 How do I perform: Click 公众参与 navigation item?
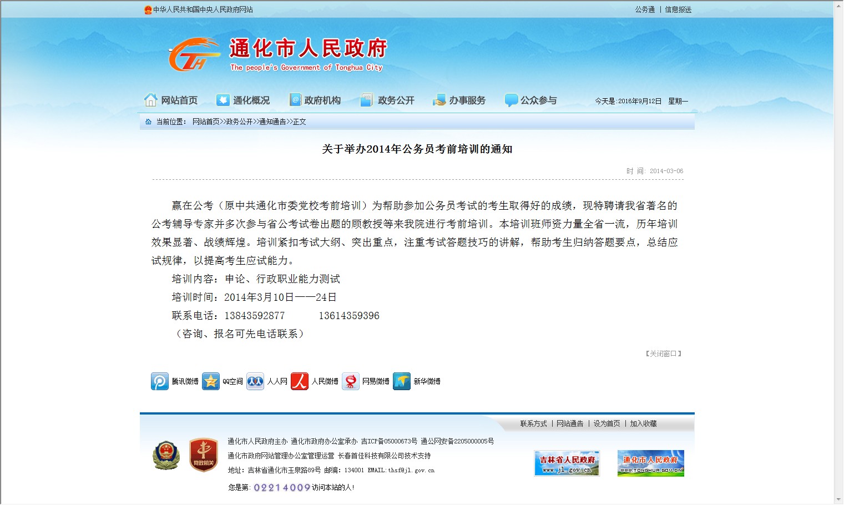(x=530, y=100)
